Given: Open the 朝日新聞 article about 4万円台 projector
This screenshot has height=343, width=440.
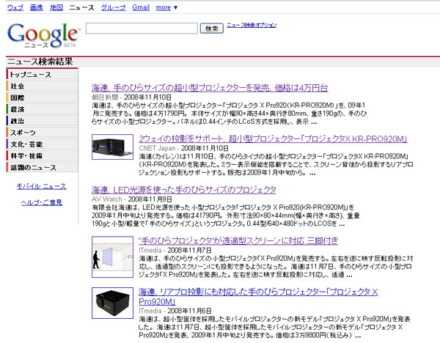Looking at the screenshot, I should click(x=210, y=88).
